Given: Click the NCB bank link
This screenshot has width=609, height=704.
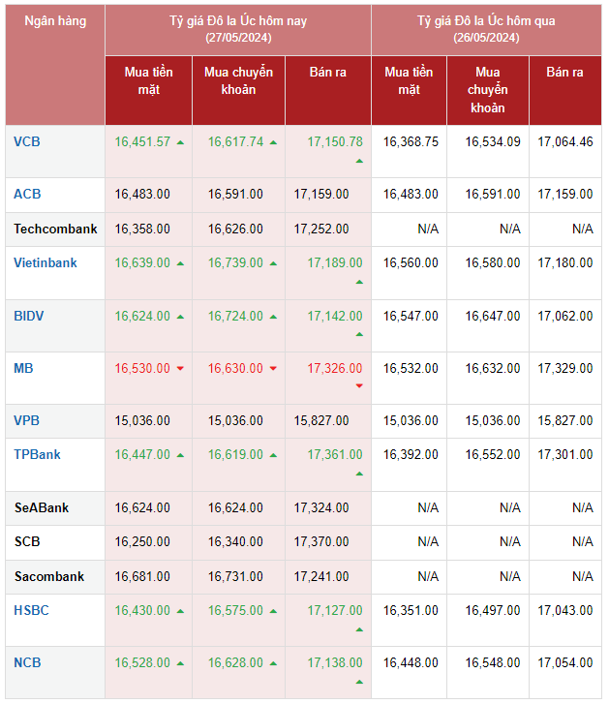Looking at the screenshot, I should click(27, 662).
